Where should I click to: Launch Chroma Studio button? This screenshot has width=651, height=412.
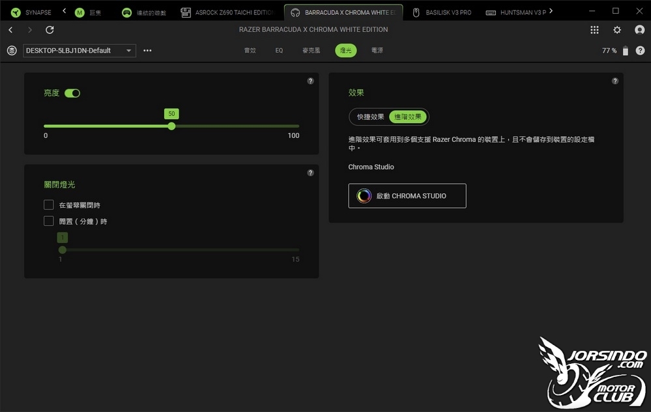(x=407, y=196)
